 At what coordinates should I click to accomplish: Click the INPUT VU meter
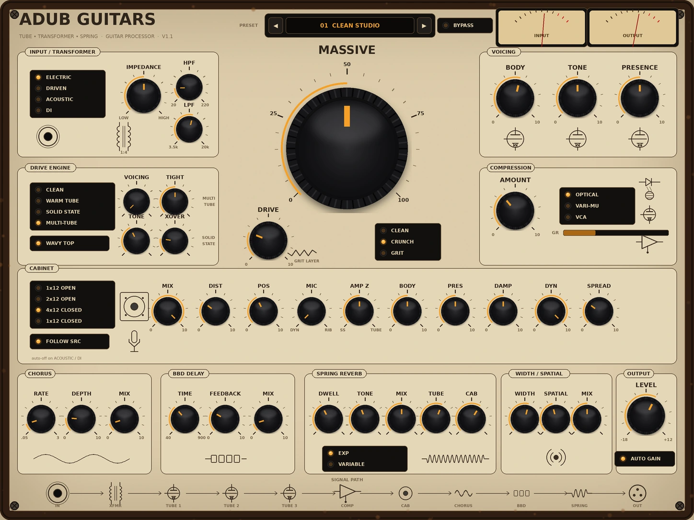[x=542, y=28]
